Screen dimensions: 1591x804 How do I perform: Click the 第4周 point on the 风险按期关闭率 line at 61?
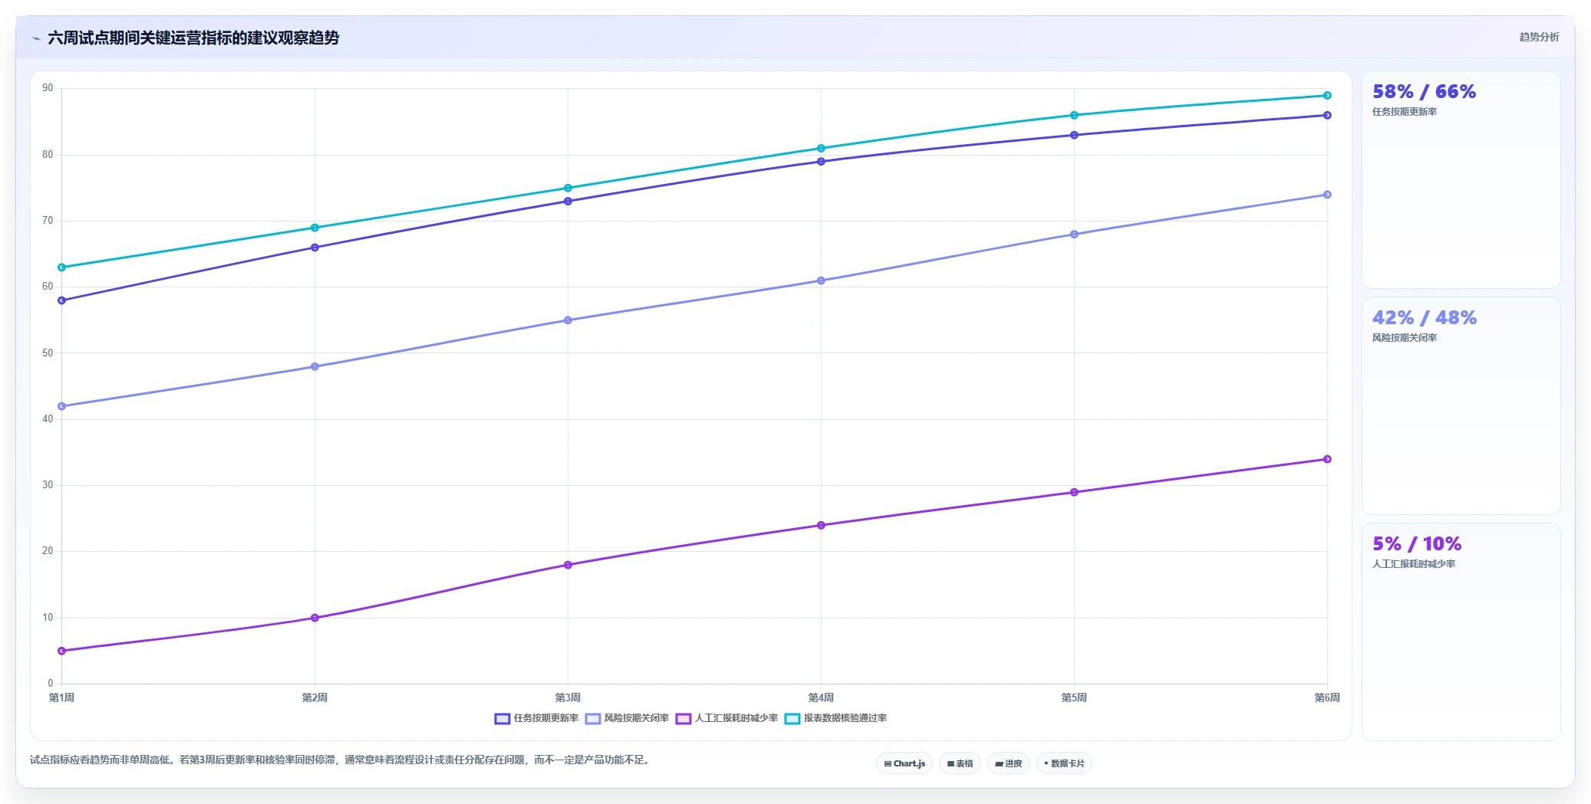pyautogui.click(x=821, y=281)
